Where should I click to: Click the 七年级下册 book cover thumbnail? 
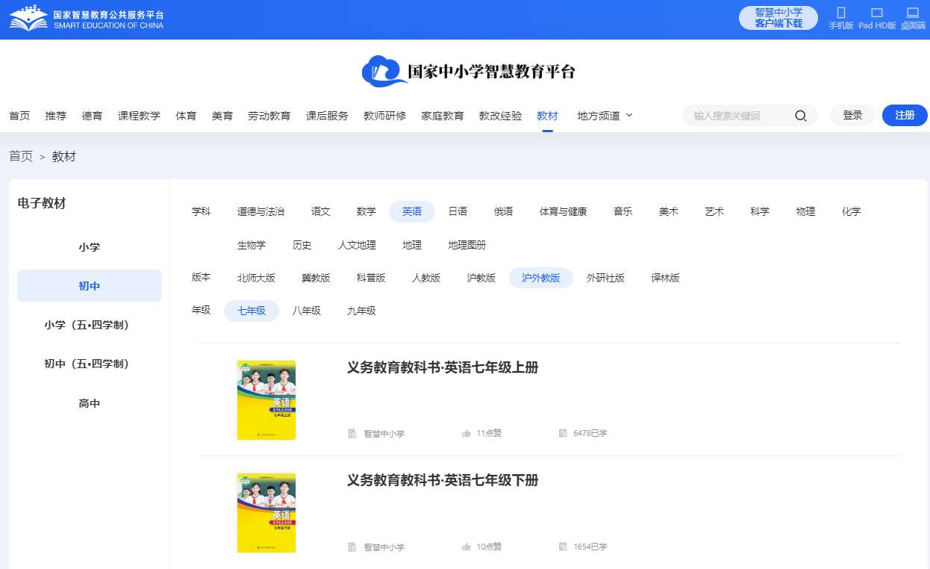pos(266,513)
